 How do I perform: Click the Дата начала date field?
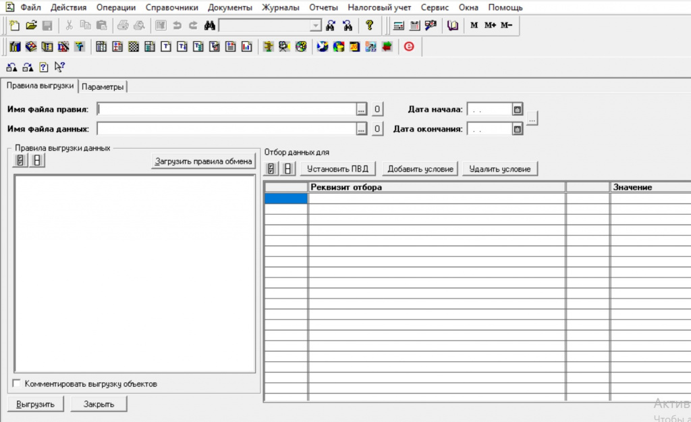coord(490,109)
